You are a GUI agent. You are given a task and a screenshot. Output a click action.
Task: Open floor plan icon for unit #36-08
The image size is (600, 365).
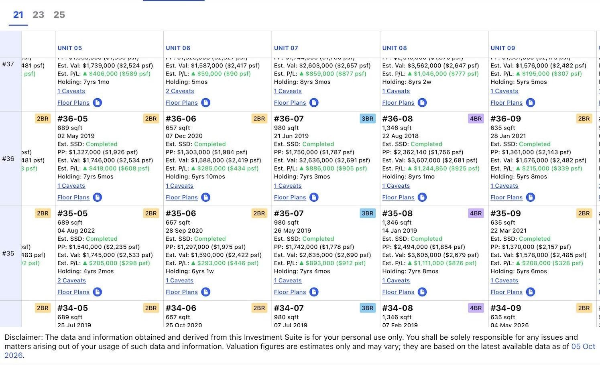[x=422, y=197]
